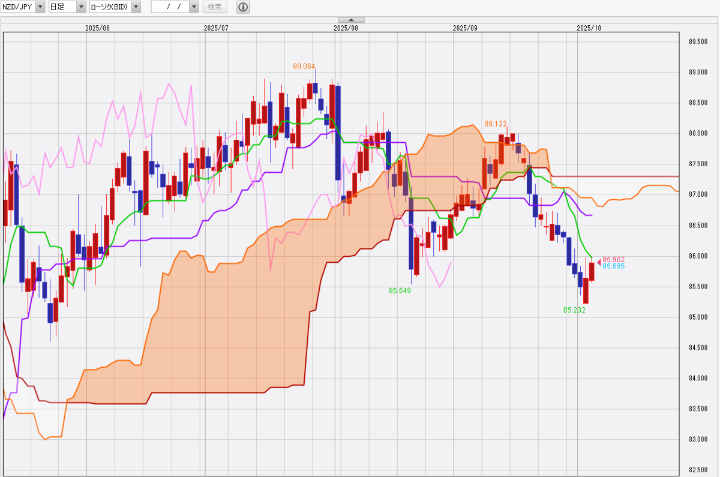The height and width of the screenshot is (477, 720).
Task: Click the 89.500 price axis label
Action: [x=699, y=41]
